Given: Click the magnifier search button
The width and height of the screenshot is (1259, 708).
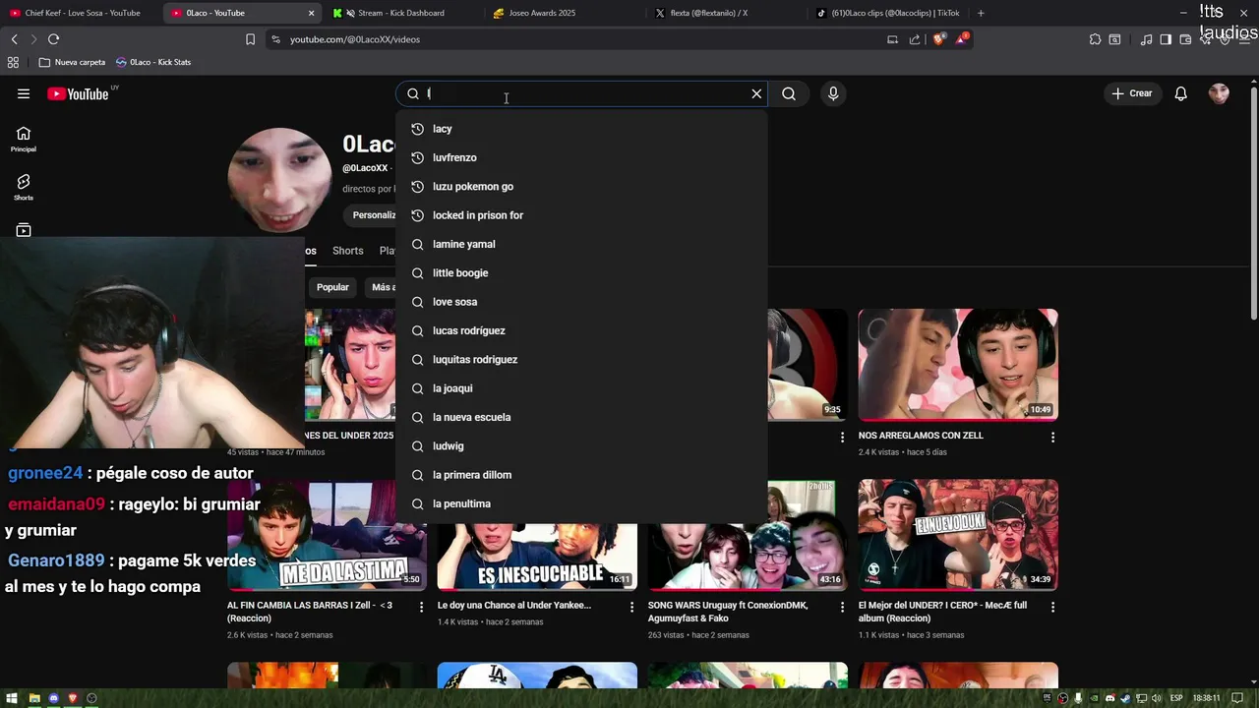Looking at the screenshot, I should tap(789, 93).
